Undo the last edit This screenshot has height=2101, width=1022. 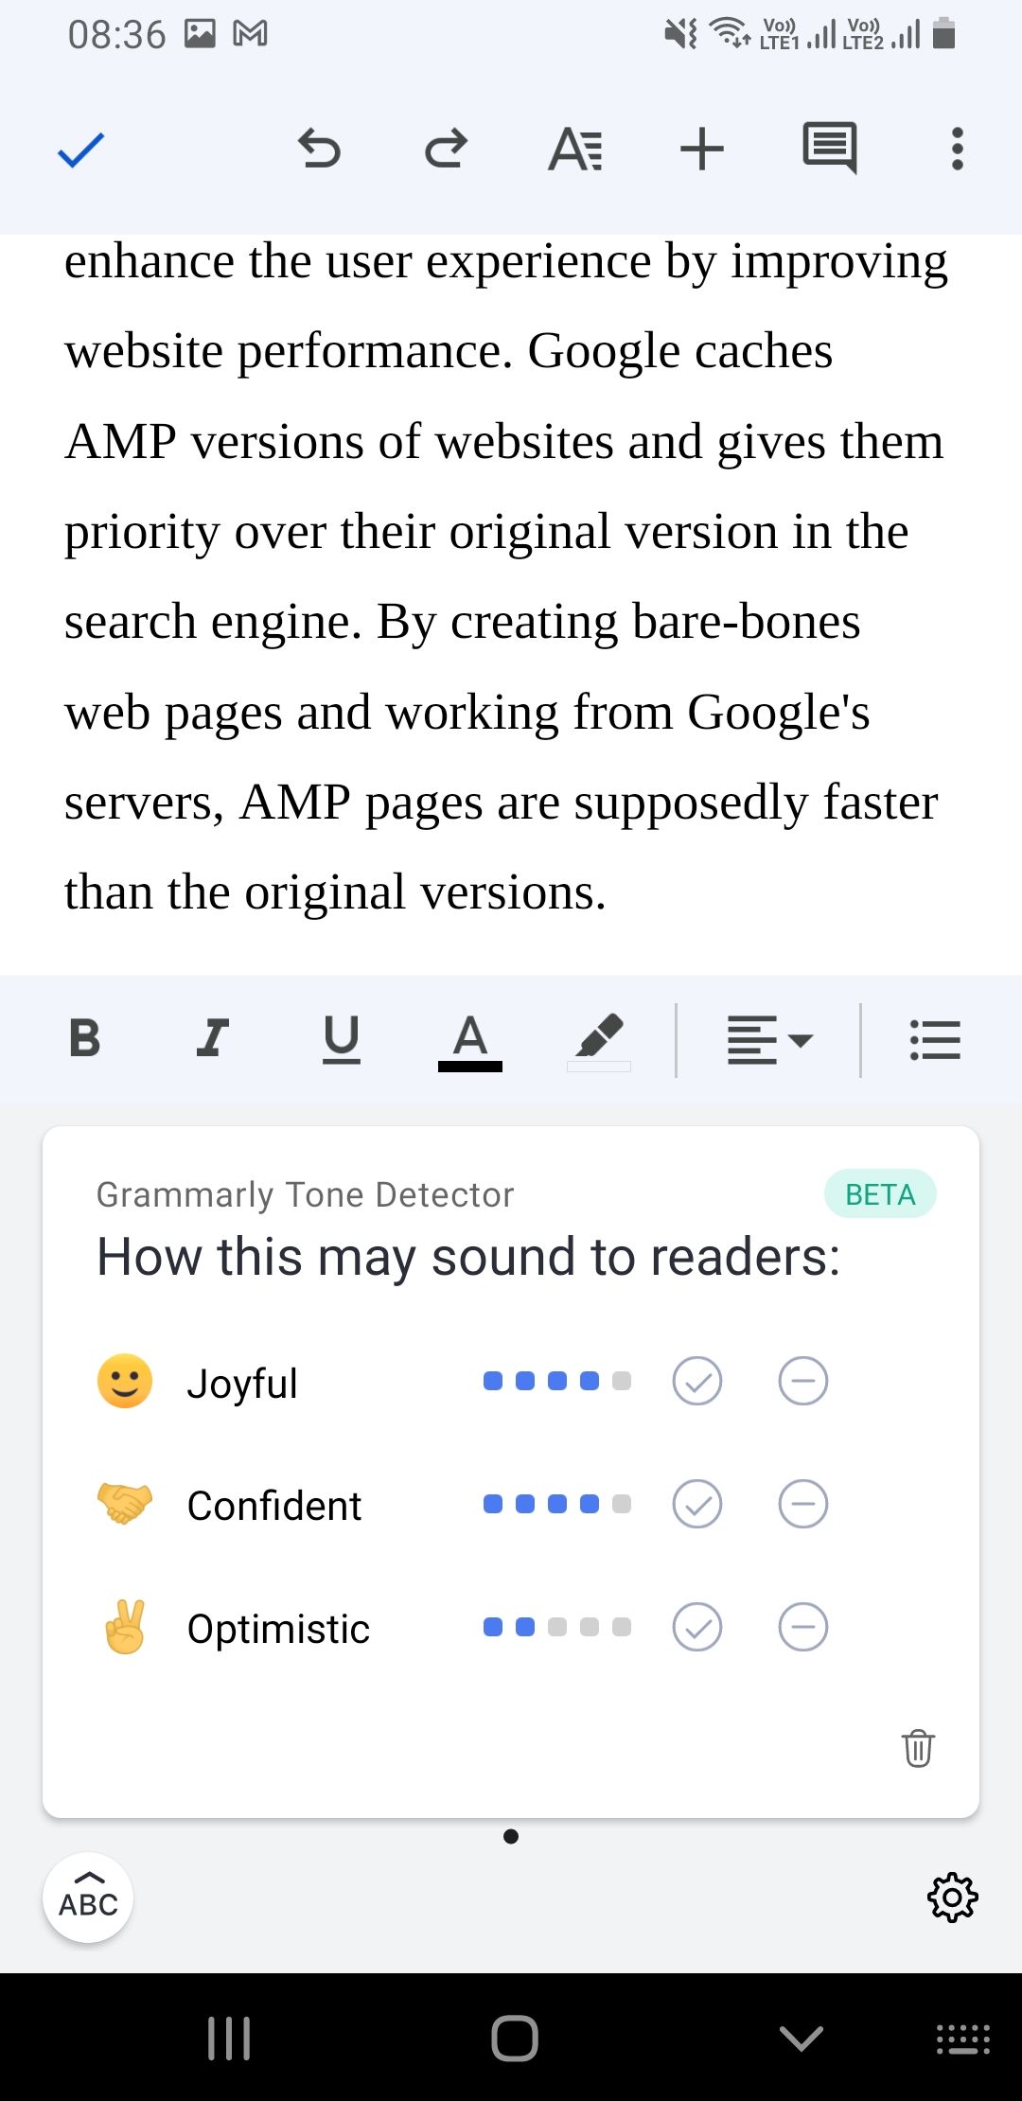(319, 150)
